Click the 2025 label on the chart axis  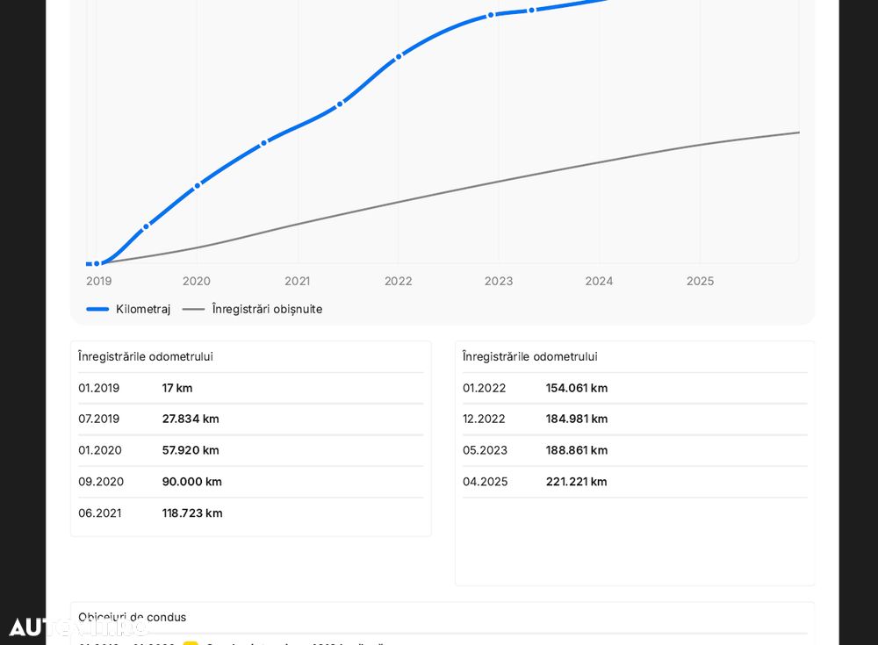[x=700, y=281]
